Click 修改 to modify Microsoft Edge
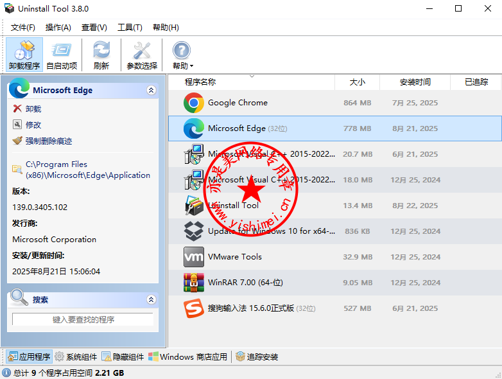 tap(33, 125)
